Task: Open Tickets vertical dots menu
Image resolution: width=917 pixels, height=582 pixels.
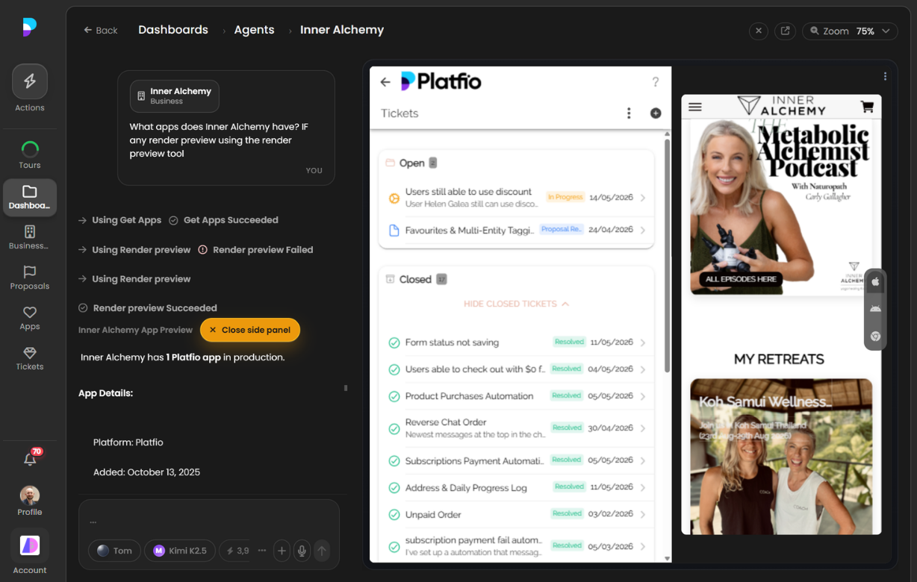Action: pos(629,113)
